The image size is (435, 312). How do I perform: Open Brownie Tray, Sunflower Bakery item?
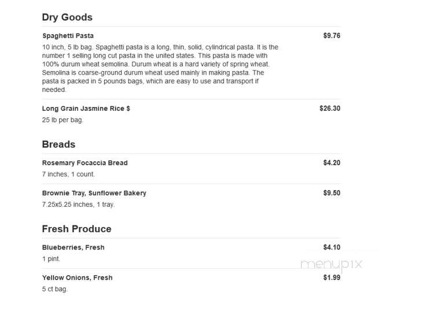pos(94,193)
